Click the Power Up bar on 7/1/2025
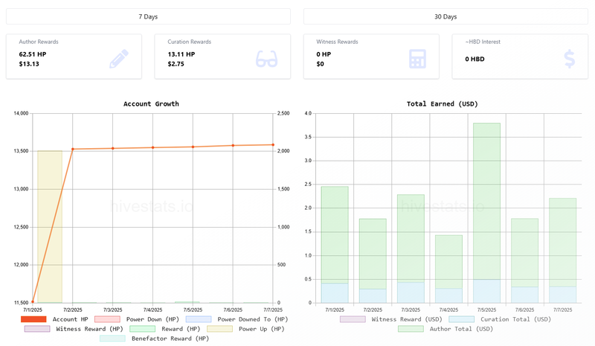 pyautogui.click(x=50, y=227)
